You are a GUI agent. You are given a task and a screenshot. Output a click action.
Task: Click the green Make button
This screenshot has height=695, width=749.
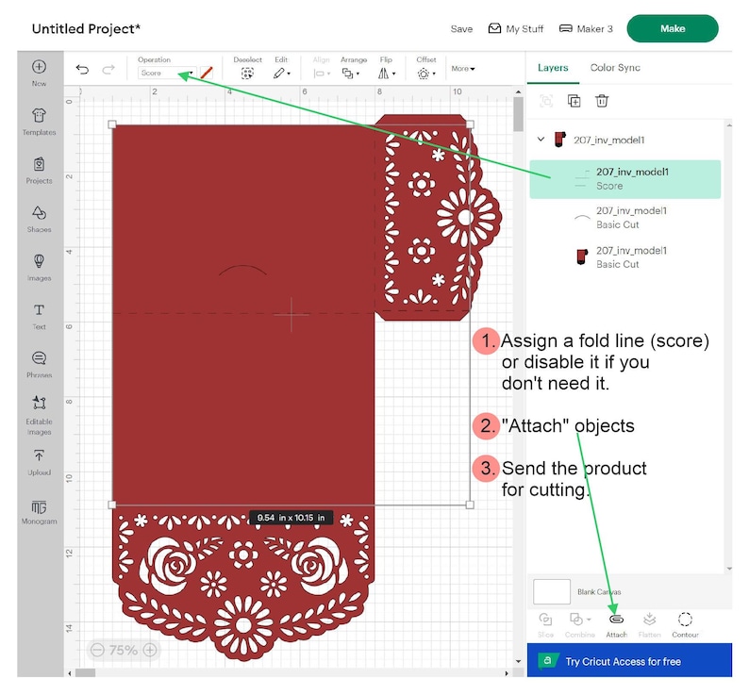coord(672,28)
